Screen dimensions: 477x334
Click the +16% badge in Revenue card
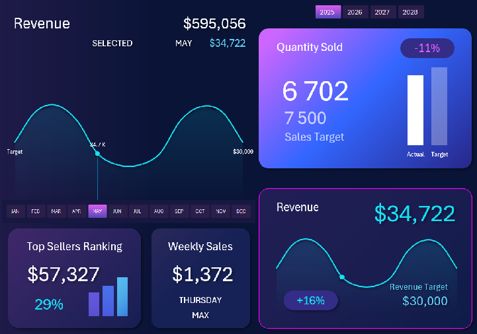pos(310,300)
